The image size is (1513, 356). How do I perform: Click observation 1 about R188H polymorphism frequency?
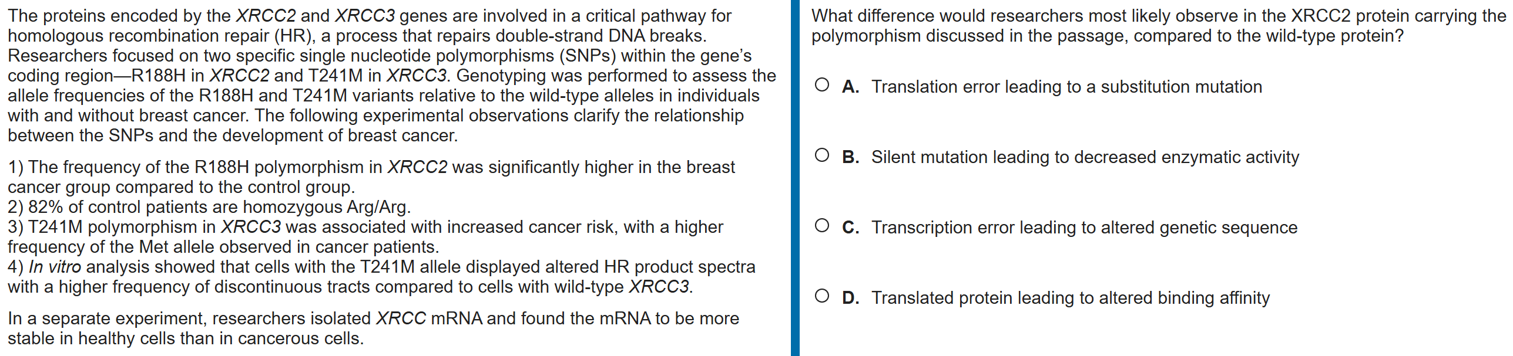[370, 177]
